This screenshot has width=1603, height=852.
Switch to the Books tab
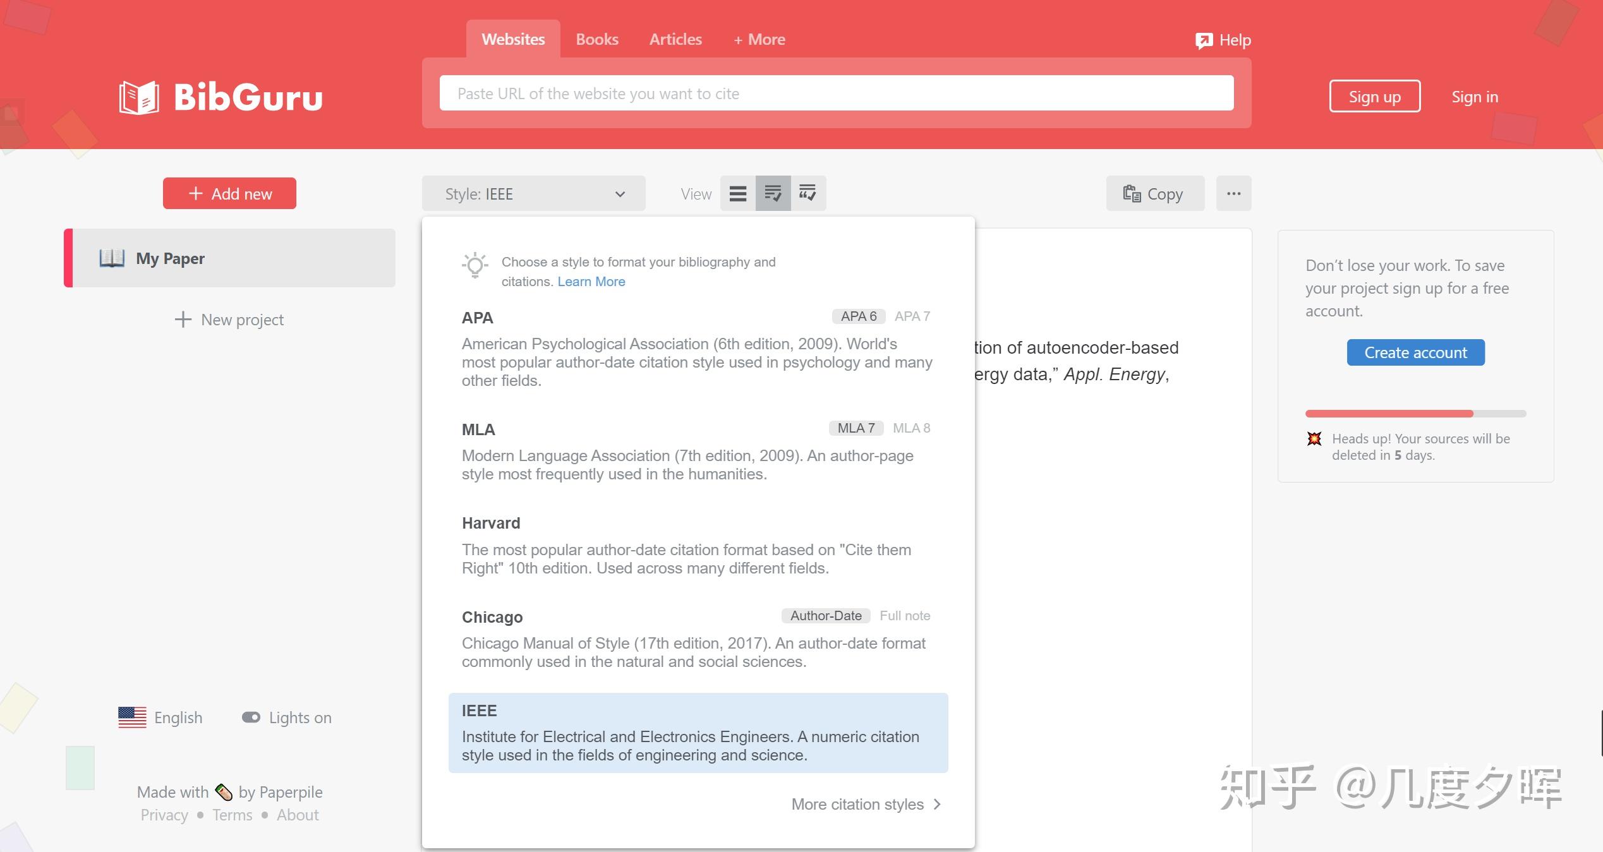click(596, 39)
